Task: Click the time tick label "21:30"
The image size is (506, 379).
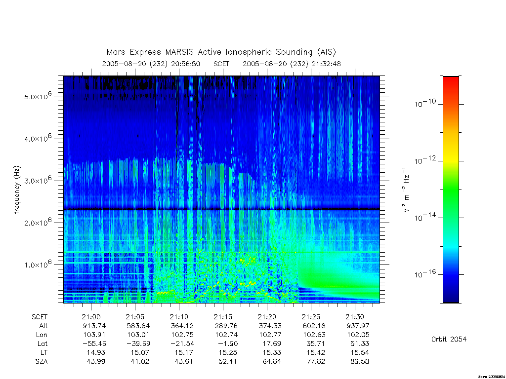Action: pos(355,317)
